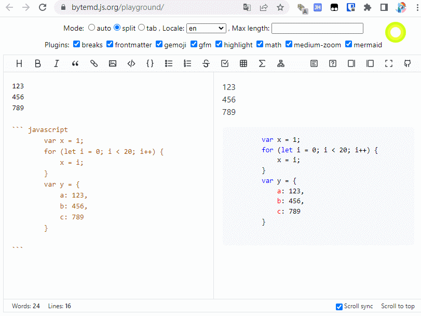The width and height of the screenshot is (421, 316).
Task: Uncheck the Scroll sync option
Action: 339,307
